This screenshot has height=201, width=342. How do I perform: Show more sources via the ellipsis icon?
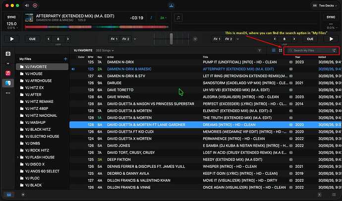click(x=8, y=93)
